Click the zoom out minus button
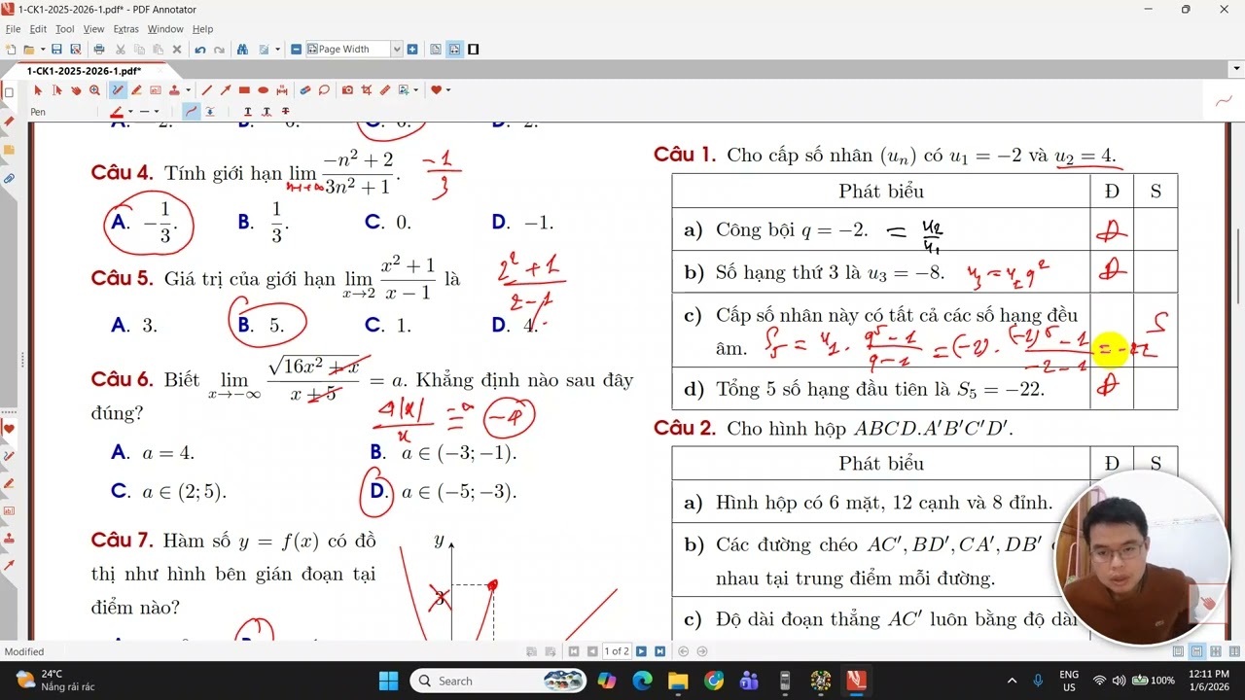The image size is (1245, 700). point(296,49)
